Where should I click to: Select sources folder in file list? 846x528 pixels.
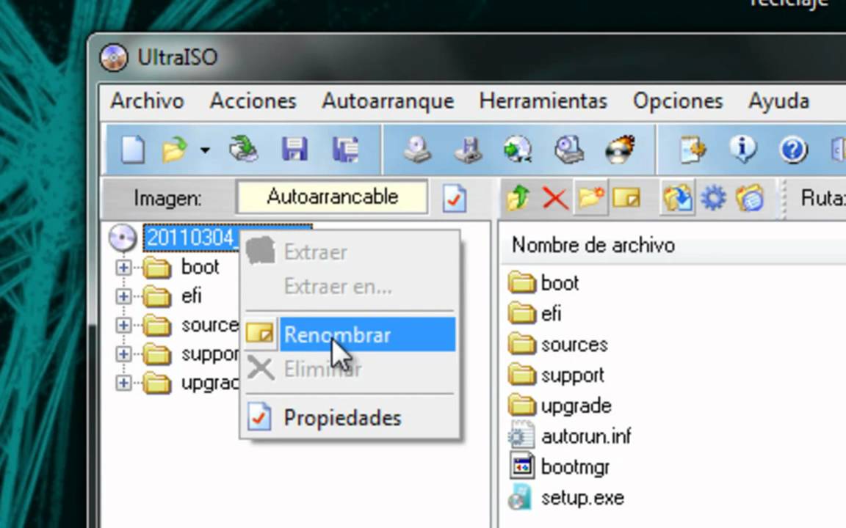click(574, 344)
